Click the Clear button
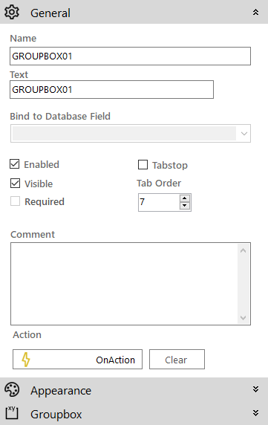Screen dimensions: 268x425 point(177,360)
